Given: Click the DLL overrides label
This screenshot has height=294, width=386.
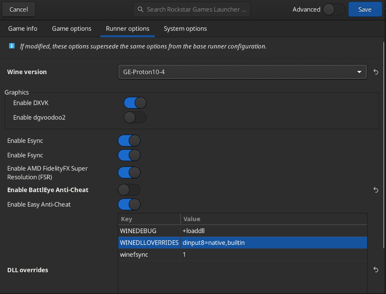Looking at the screenshot, I should (27, 270).
